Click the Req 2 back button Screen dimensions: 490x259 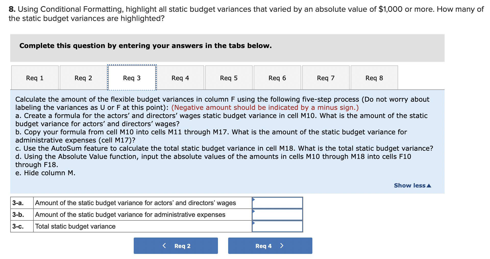click(176, 245)
